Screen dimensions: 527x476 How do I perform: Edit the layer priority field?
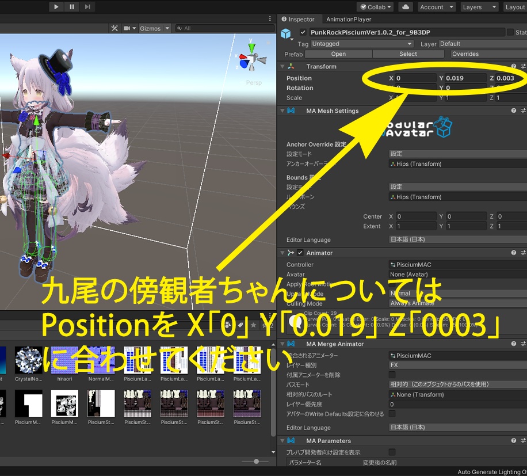[x=458, y=404]
